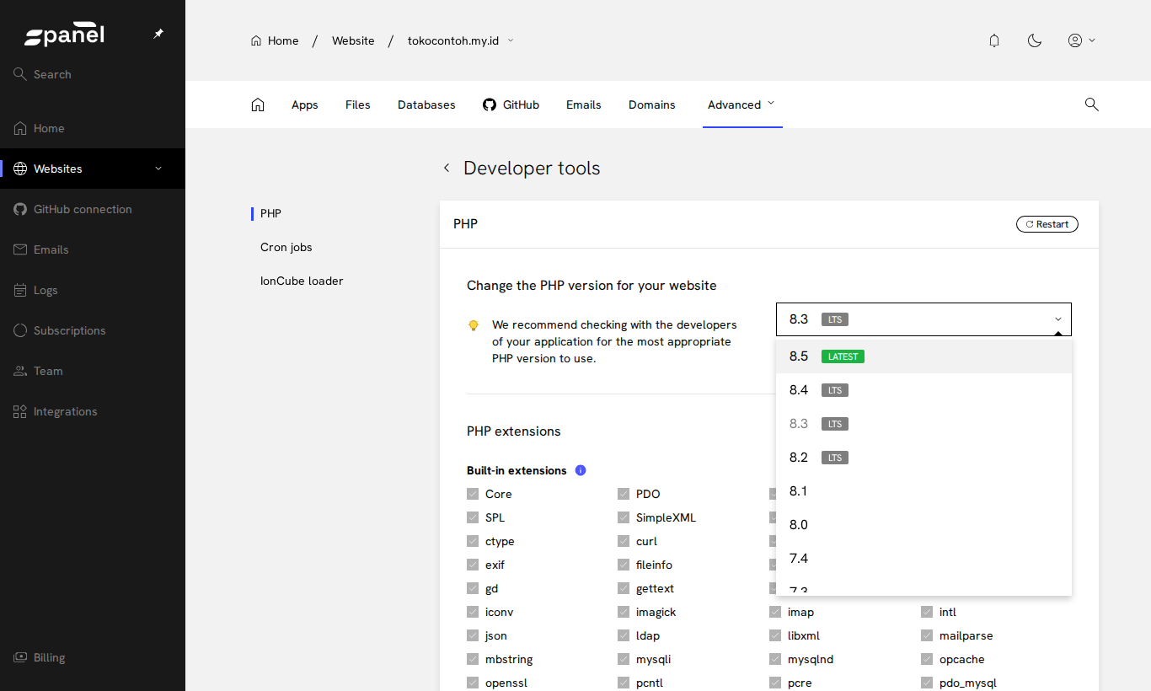Toggle the SPL extension checkbox
Screen dimensions: 1151x691
473,517
